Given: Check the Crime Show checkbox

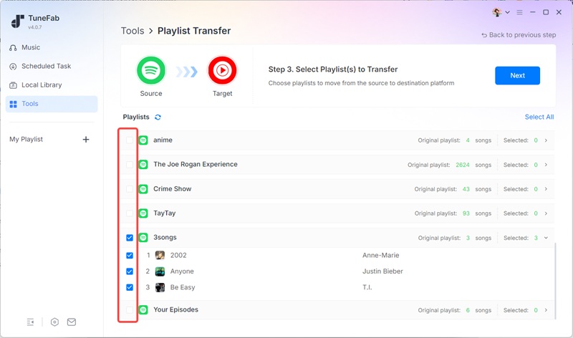Looking at the screenshot, I should pyautogui.click(x=130, y=189).
